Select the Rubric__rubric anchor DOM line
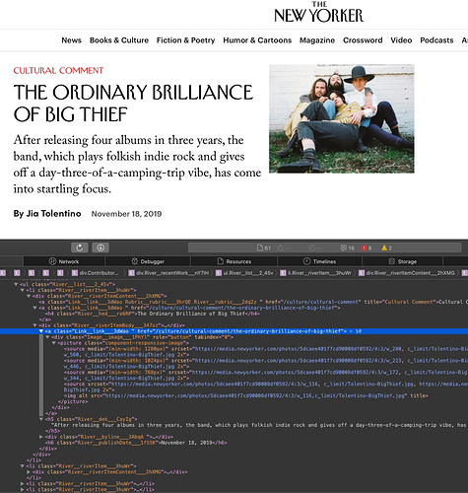 pyautogui.click(x=253, y=302)
